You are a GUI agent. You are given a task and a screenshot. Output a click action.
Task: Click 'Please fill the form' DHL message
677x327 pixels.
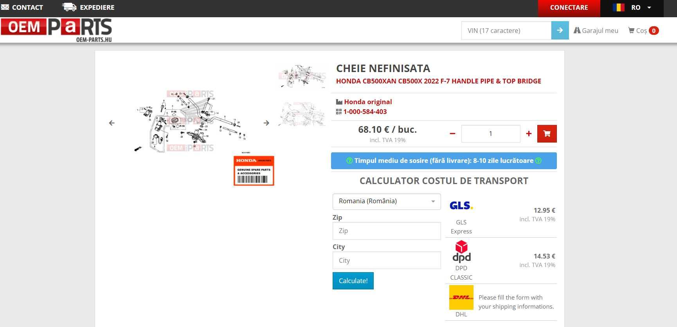click(x=516, y=302)
